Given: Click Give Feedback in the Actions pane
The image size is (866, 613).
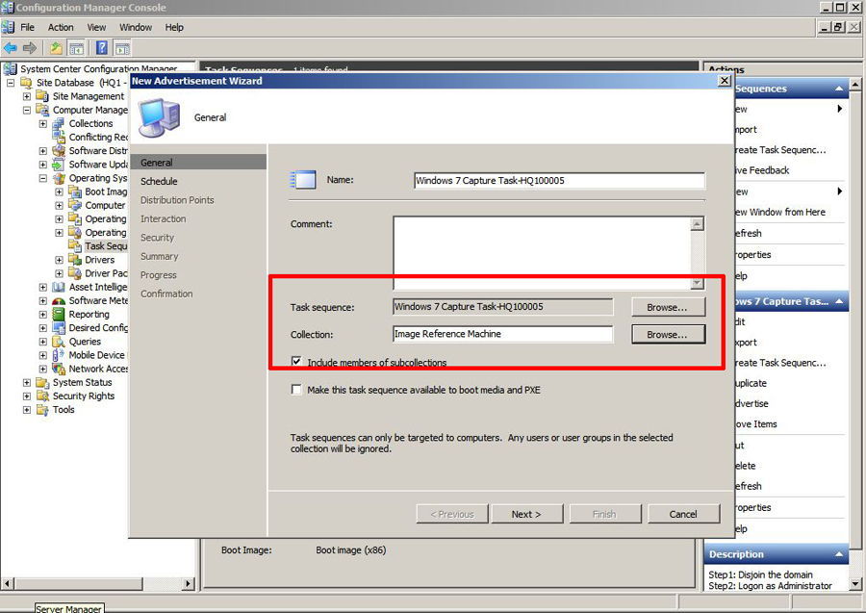Looking at the screenshot, I should click(x=762, y=170).
